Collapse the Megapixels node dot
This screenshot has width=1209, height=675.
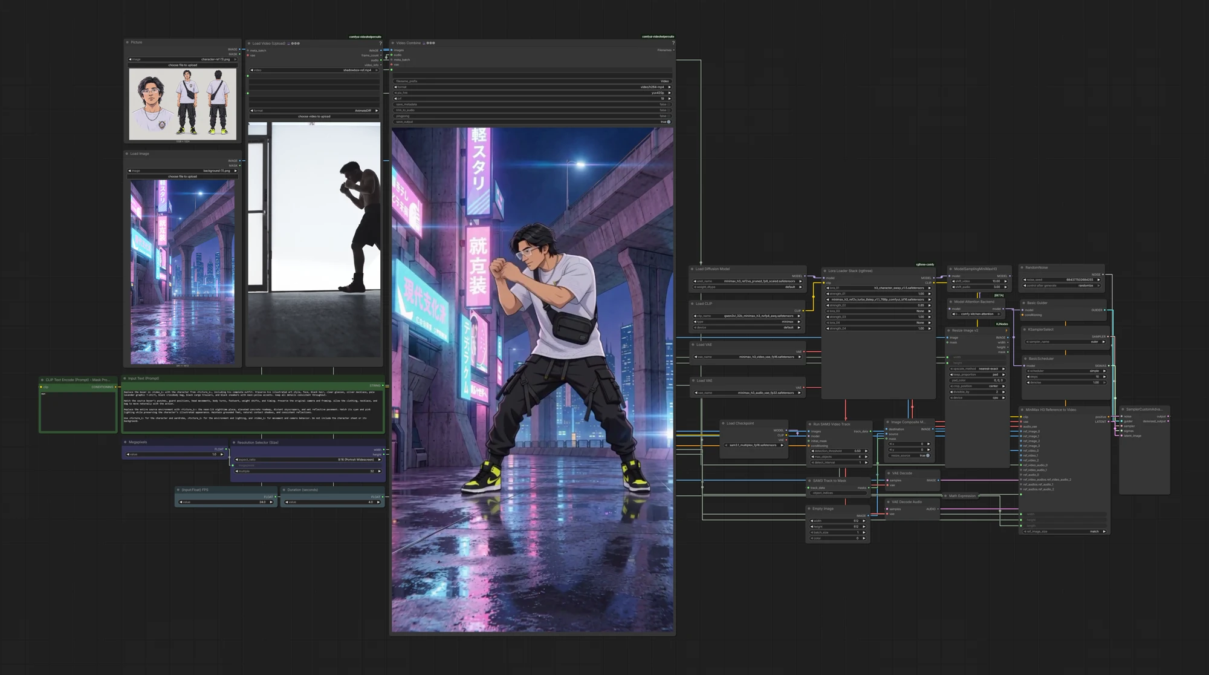(x=126, y=442)
